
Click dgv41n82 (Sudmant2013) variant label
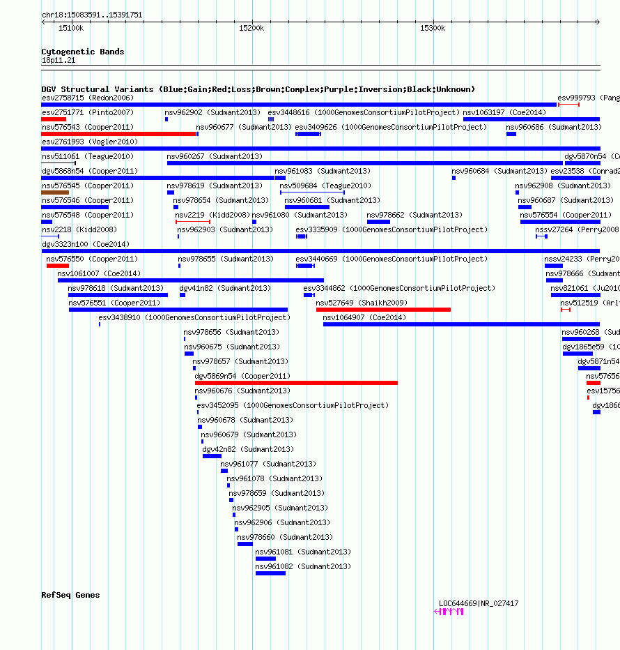(x=225, y=288)
